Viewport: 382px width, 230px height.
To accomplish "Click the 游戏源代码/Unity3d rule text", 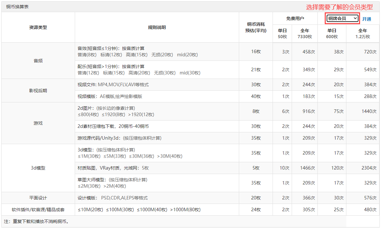I will tap(119, 138).
